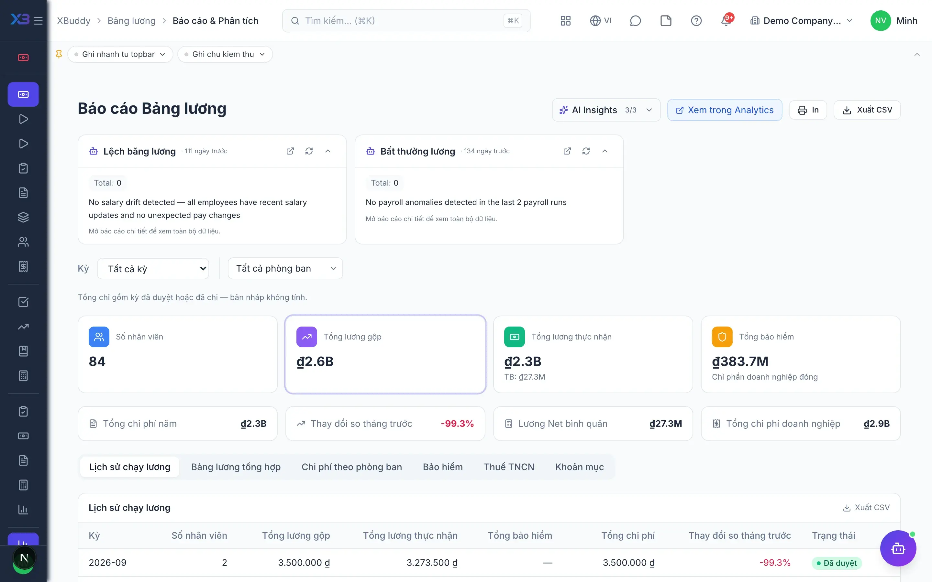This screenshot has width=932, height=582.
Task: Switch to Bảo hiểm tab
Action: coord(442,467)
